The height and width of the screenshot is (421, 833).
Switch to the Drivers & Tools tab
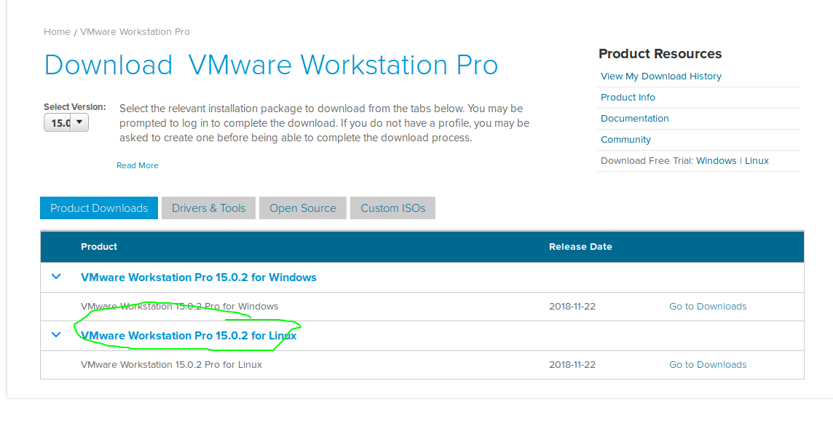[x=209, y=208]
